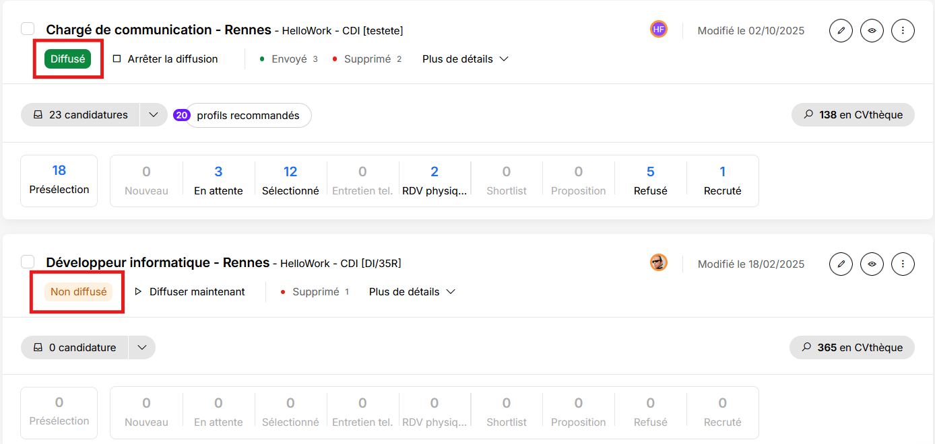
Task: Click the magnifier icon in 138 en CVthèque
Action: click(x=808, y=114)
